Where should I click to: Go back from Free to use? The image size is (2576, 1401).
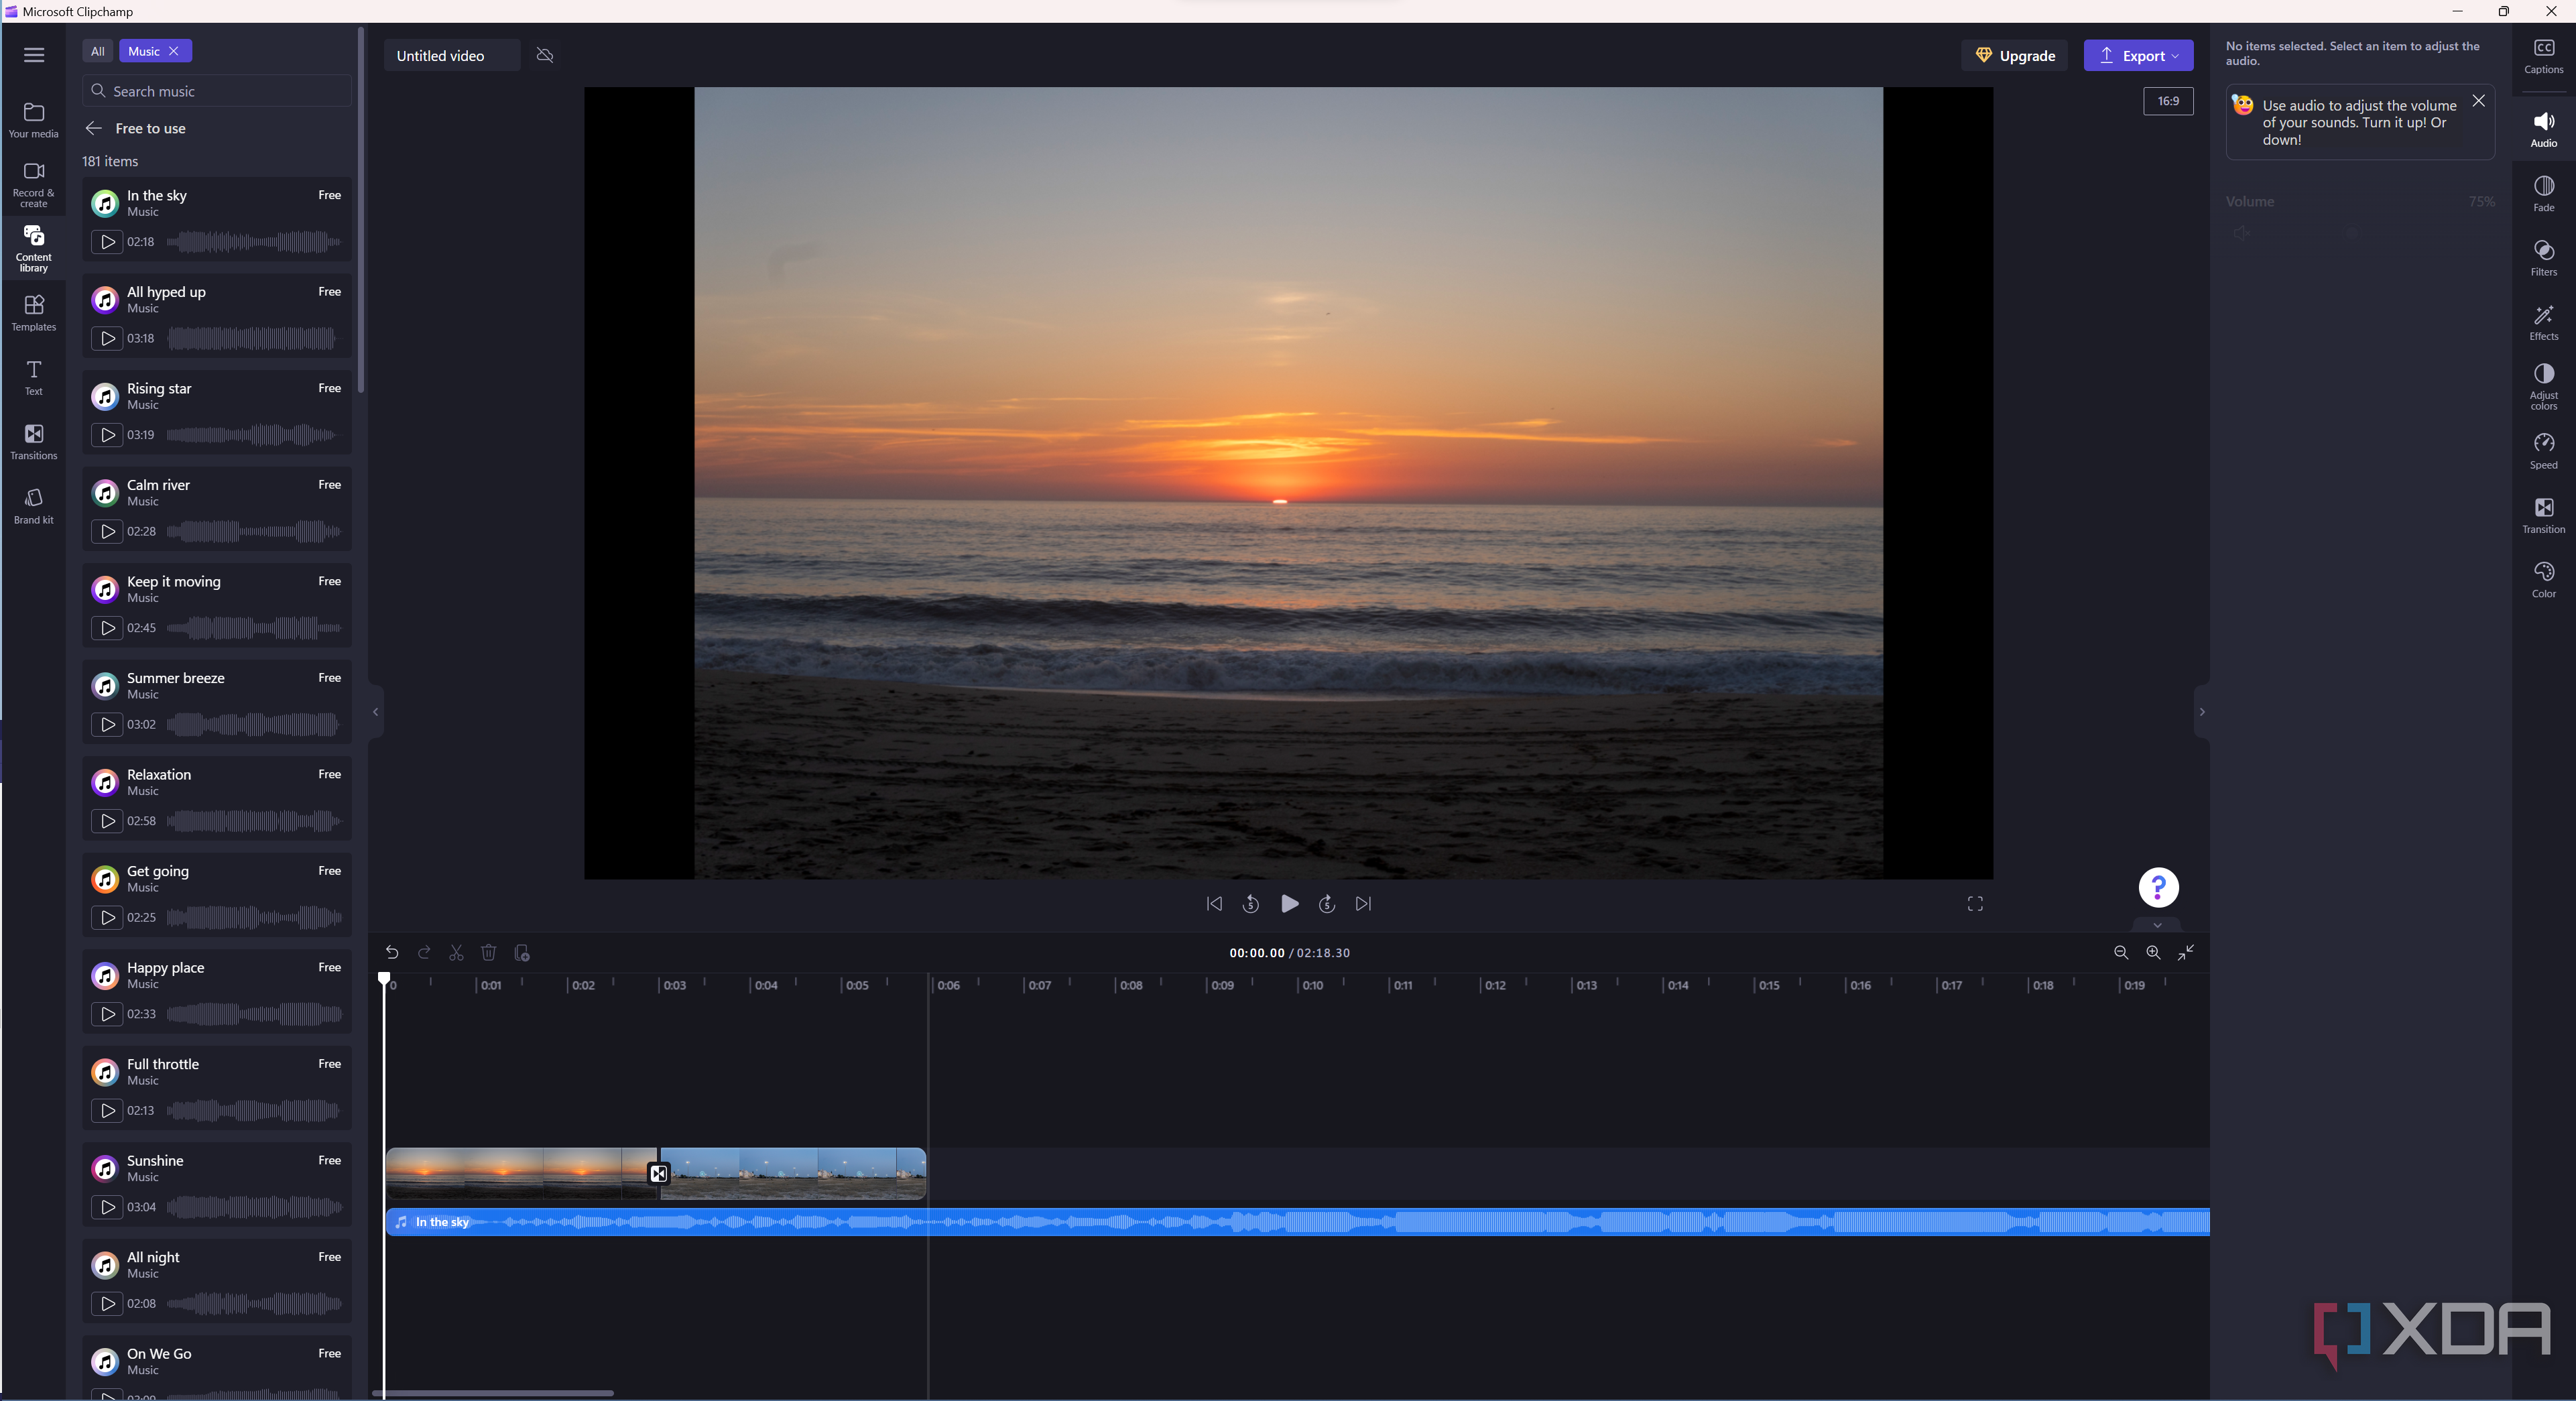click(94, 128)
